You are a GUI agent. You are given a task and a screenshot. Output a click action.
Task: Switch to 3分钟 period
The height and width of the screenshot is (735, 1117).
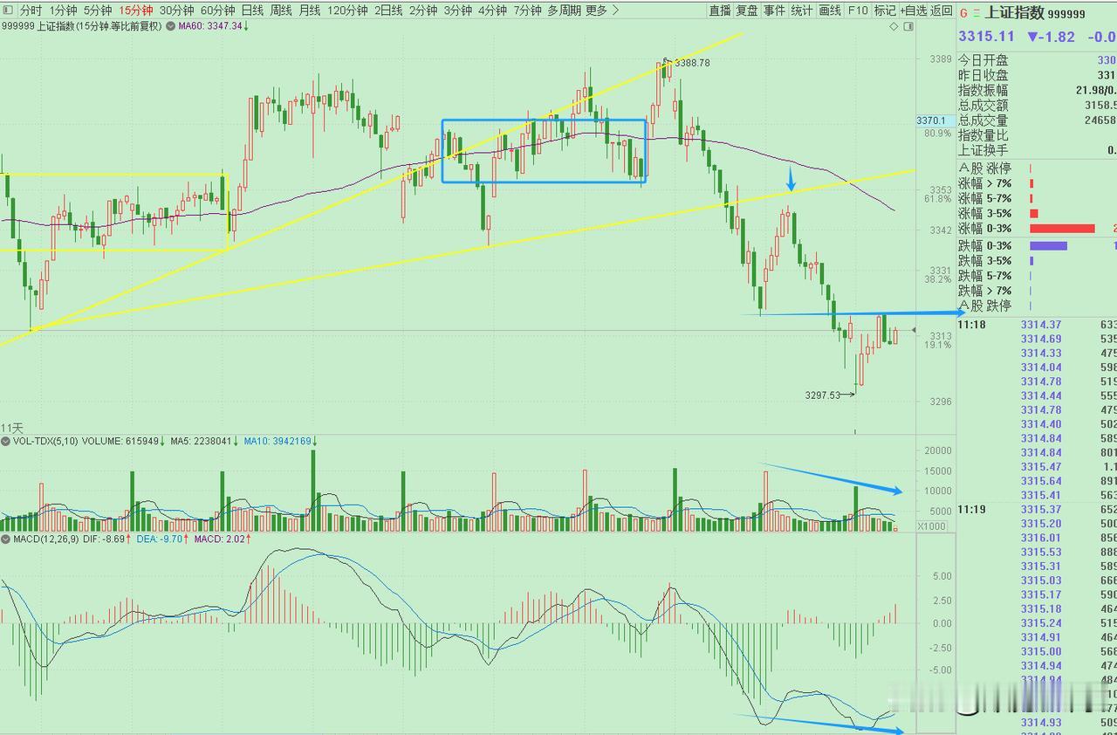(x=457, y=10)
